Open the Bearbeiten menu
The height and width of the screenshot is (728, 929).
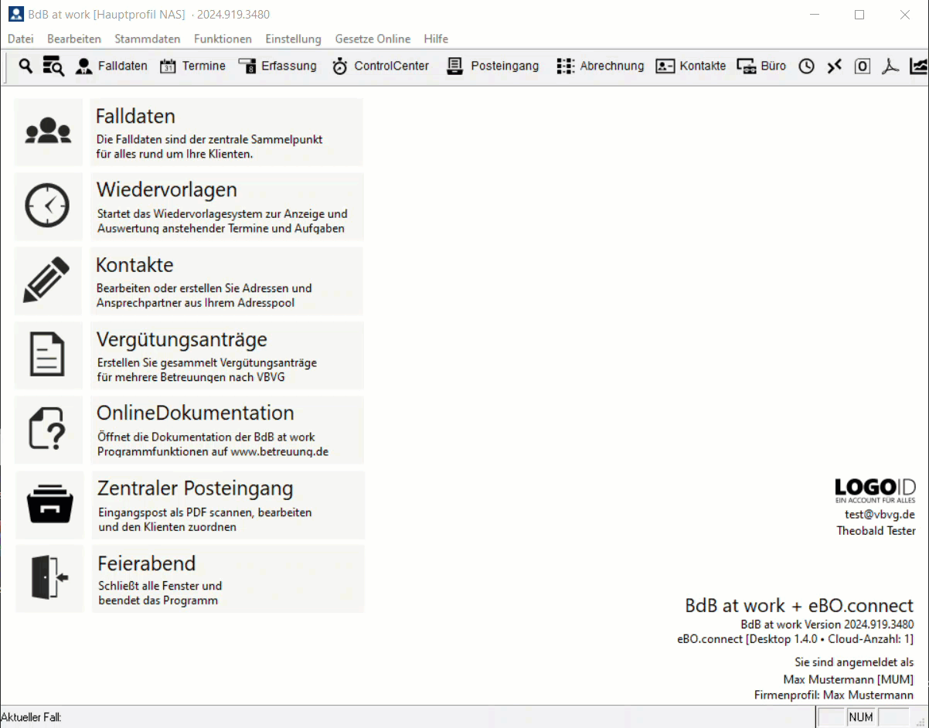[x=74, y=39]
